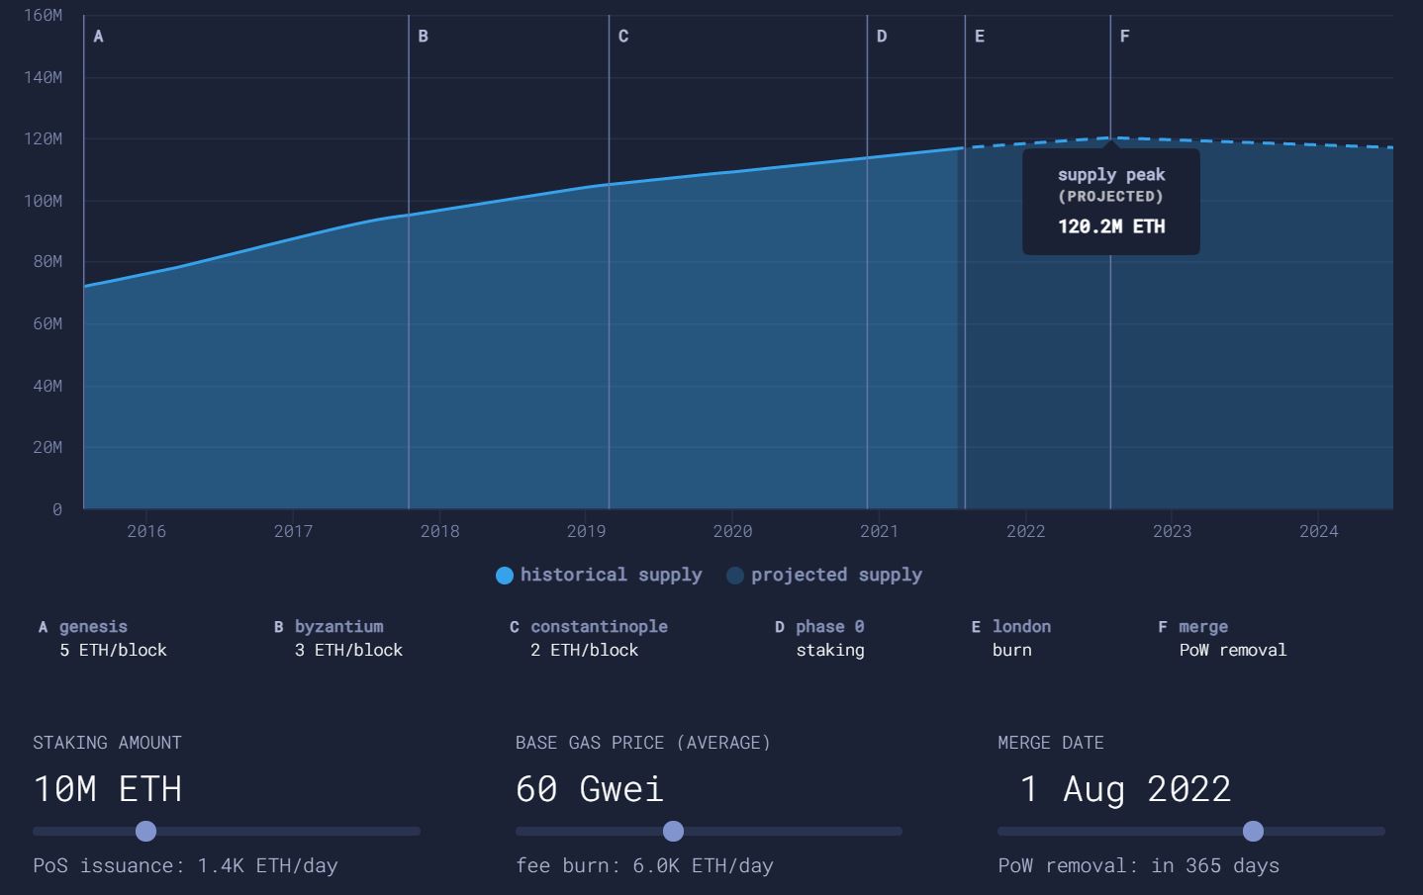Screen dimensions: 1423x895
Task: Click the 100M y-axis label
Action: (x=43, y=201)
